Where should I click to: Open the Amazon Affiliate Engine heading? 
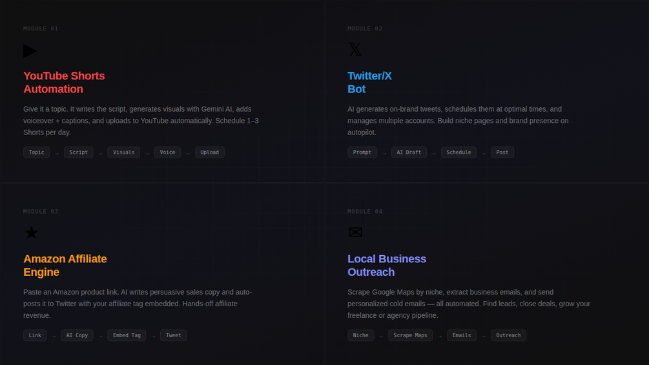pos(65,266)
